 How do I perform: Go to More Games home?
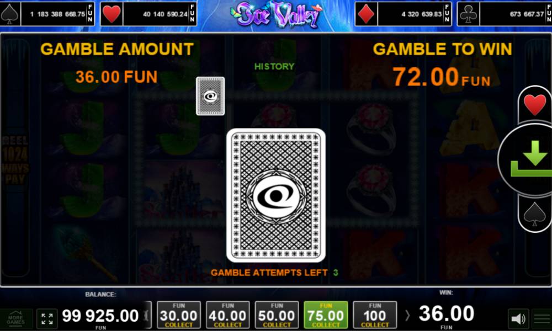16,319
